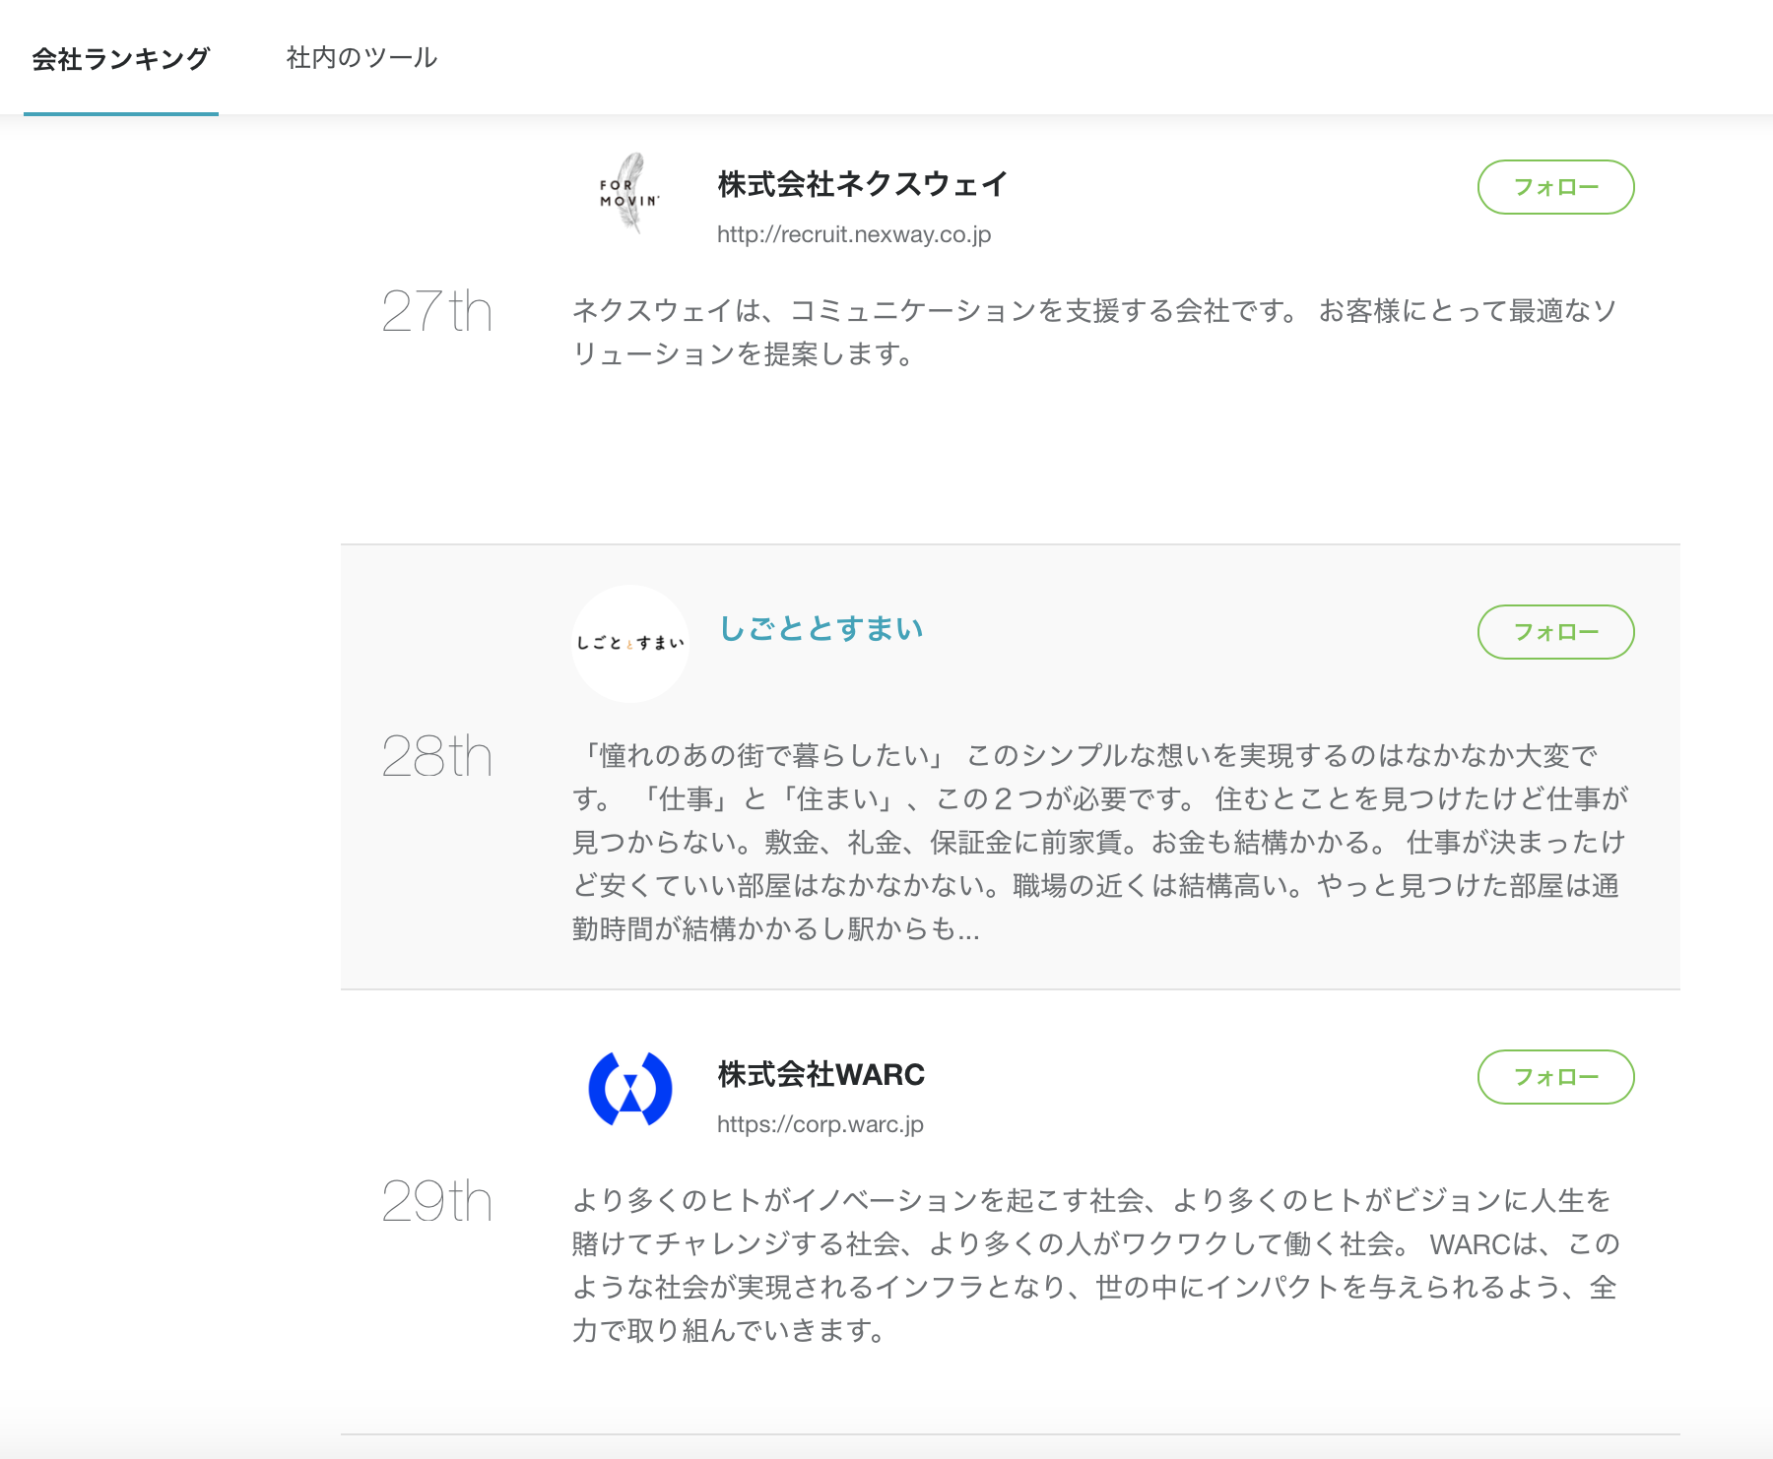Click the フォロー button beside 株式会社WARC
The image size is (1773, 1459).
[x=1554, y=1078]
